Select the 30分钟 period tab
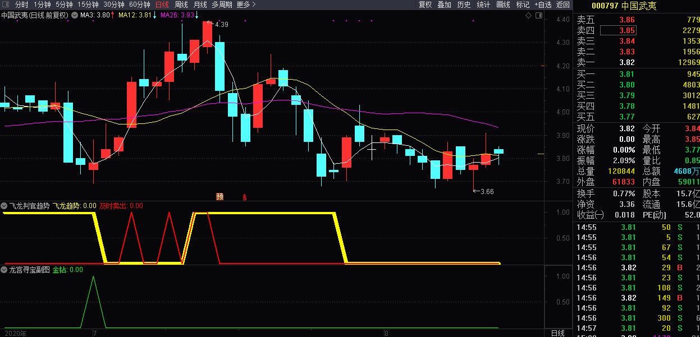 (114, 4)
